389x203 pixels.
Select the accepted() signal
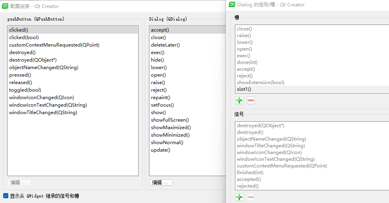pyautogui.click(x=312, y=179)
